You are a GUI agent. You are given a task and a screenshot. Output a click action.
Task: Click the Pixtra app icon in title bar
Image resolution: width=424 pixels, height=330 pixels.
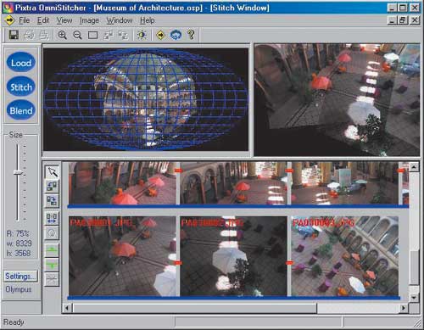8,8
